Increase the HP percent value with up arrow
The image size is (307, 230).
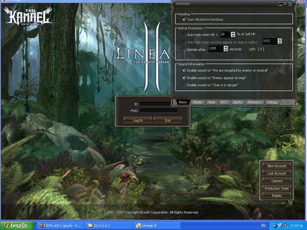(233, 33)
